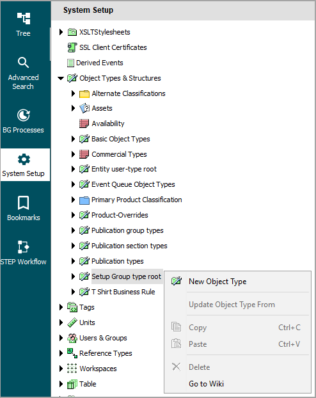Collapse Object Types & Structures node

[x=61, y=78]
